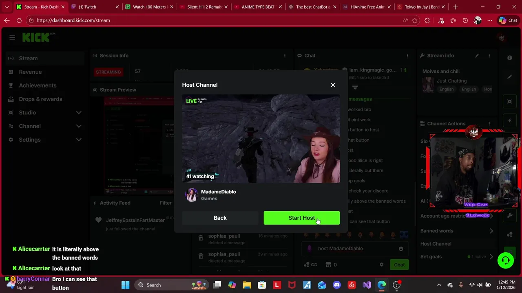
Task: Open Discord from the taskbar
Action: [x=336, y=285]
